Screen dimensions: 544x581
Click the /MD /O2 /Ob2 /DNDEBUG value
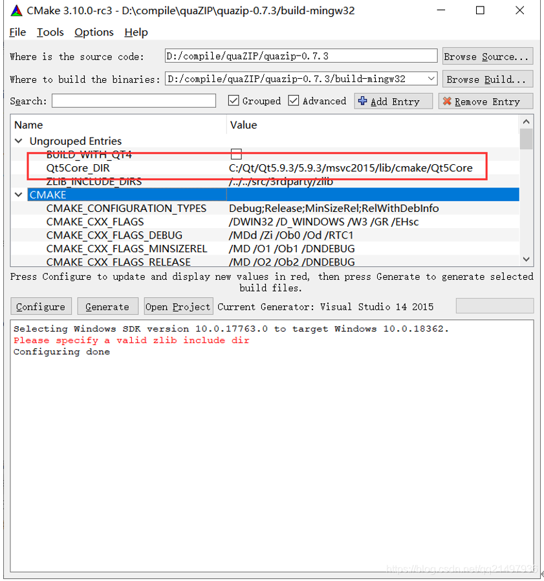pos(292,262)
